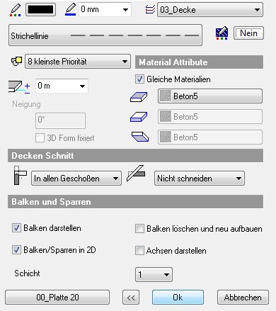Open the Schicht number dropdown
Screen dimensions: 276x311
coord(154,275)
